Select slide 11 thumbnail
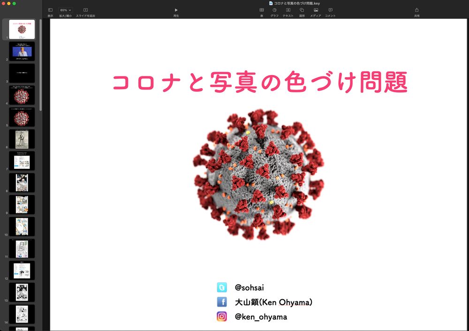This screenshot has height=331, width=469. (22, 248)
